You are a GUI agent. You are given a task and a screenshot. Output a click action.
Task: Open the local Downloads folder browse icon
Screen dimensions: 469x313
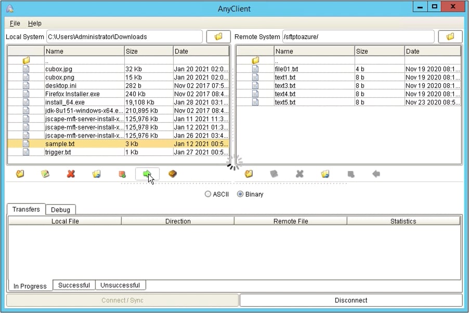coord(218,36)
